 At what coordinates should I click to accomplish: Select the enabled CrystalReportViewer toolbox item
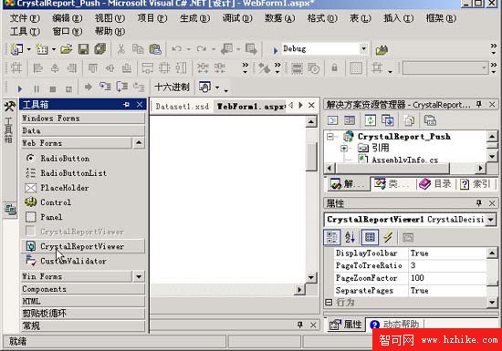click(83, 246)
